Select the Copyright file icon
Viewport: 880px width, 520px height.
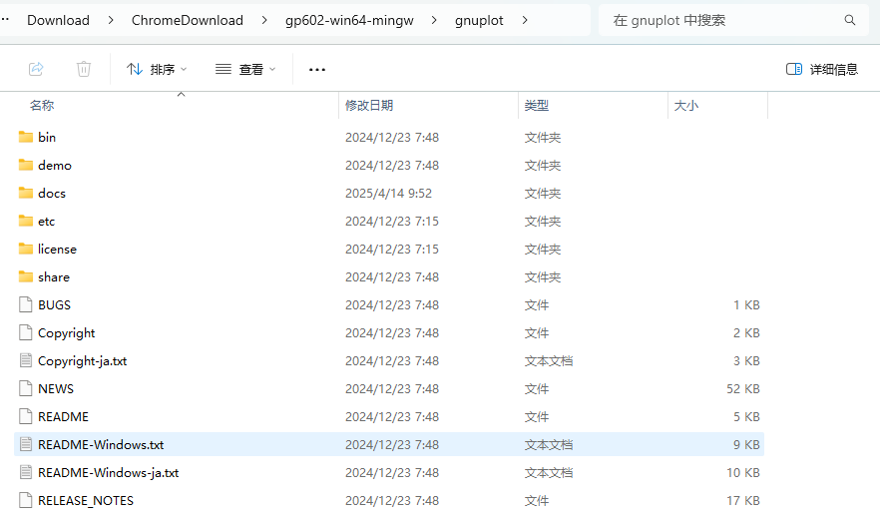(25, 332)
